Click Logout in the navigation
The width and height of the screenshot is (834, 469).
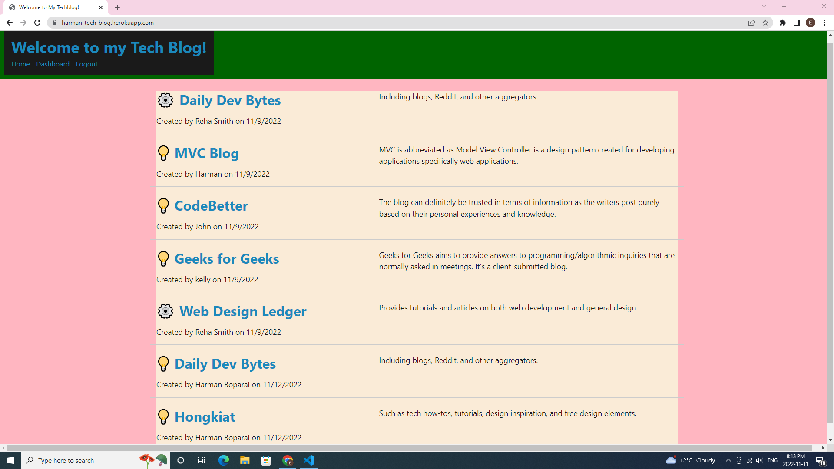[86, 64]
